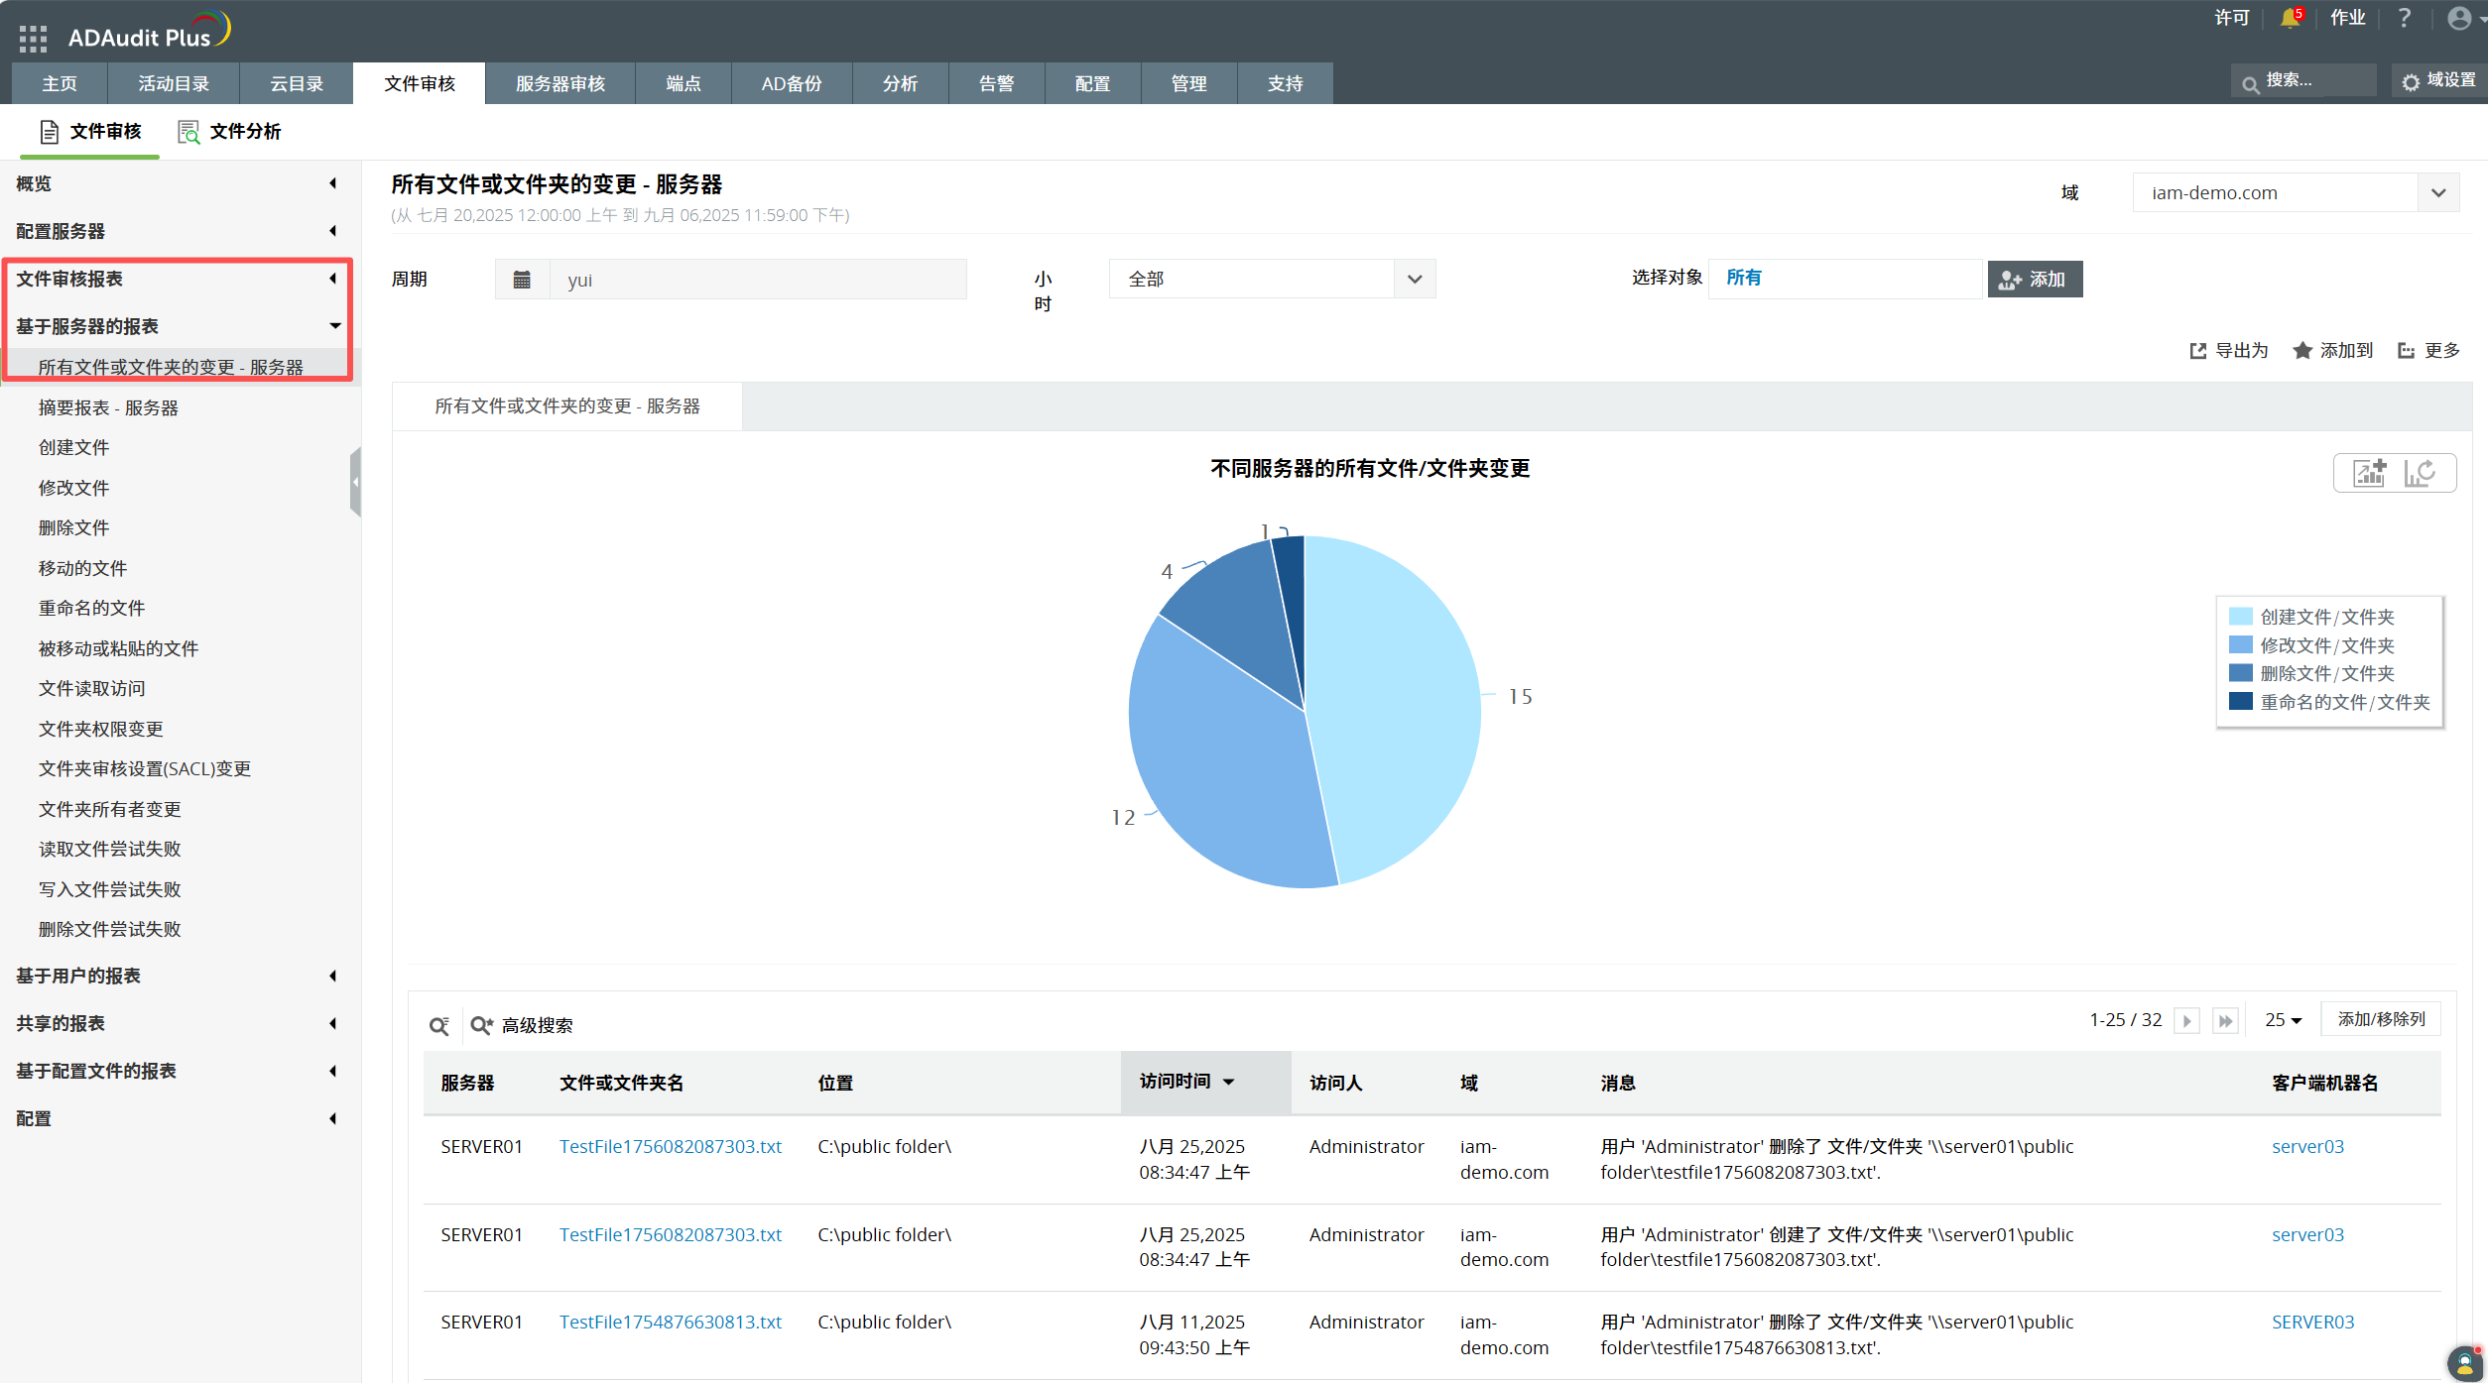The image size is (2488, 1383).
Task: Open the app launcher grid icon
Action: tap(33, 38)
